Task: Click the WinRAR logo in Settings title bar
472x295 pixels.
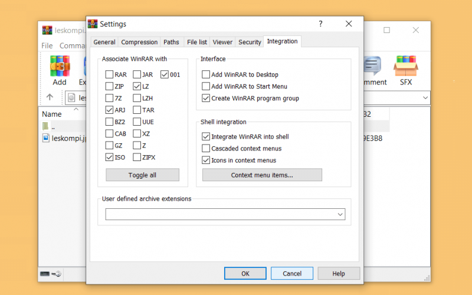Action: pos(93,24)
